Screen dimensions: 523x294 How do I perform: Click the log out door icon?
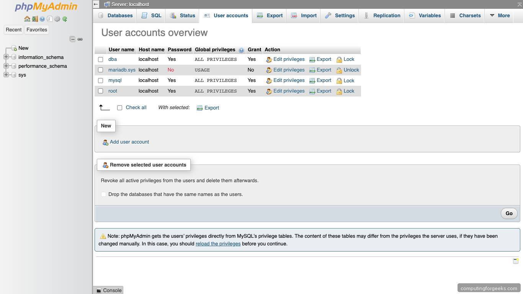pyautogui.click(x=35, y=18)
